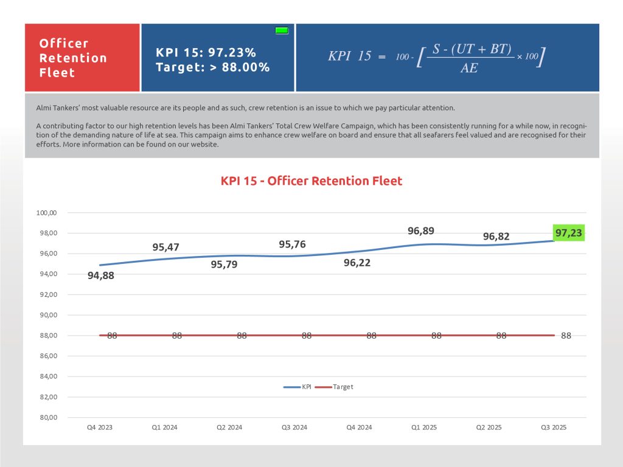Click the blue KPI legend marker

(x=292, y=387)
